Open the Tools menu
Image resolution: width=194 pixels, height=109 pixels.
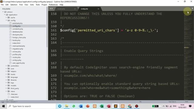pyautogui.click(x=38, y=5)
